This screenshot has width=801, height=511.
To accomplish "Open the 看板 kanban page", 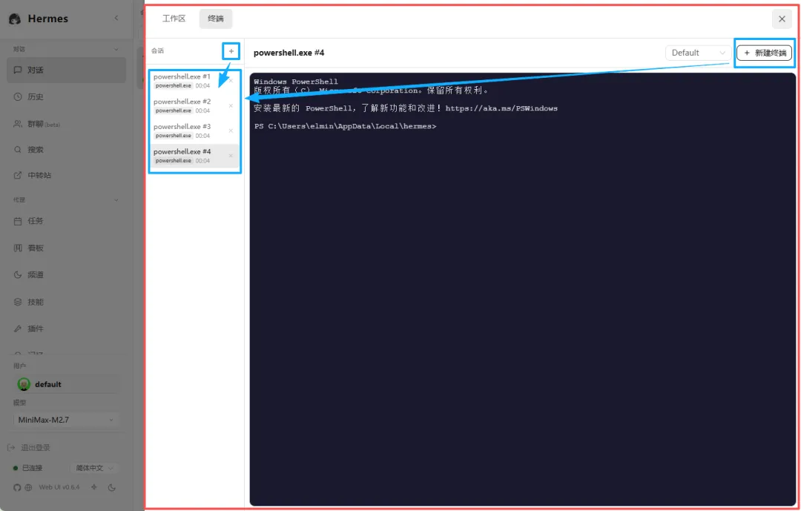I will 67,248.
